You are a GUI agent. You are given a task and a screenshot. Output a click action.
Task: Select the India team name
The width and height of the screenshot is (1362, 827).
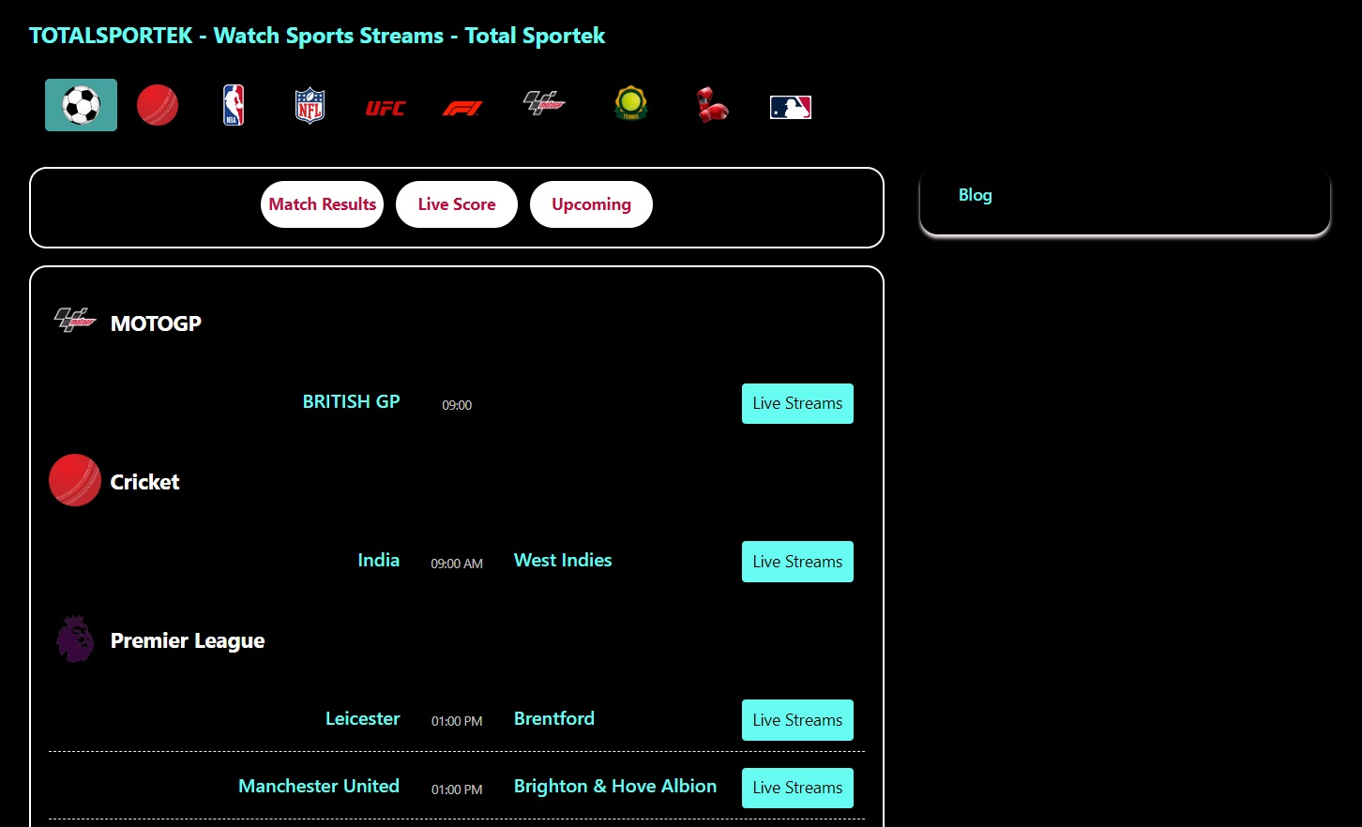[379, 560]
